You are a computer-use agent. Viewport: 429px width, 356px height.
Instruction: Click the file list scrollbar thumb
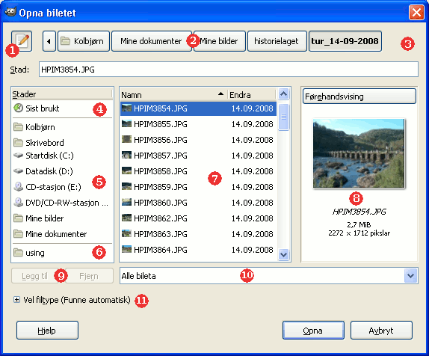284,117
